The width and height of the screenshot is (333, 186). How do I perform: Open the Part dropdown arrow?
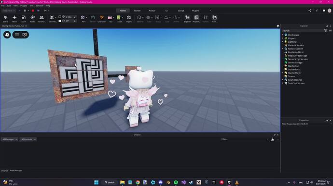pyautogui.click(x=86, y=18)
